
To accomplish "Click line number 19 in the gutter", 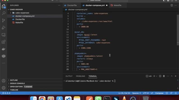I will point(67,53).
